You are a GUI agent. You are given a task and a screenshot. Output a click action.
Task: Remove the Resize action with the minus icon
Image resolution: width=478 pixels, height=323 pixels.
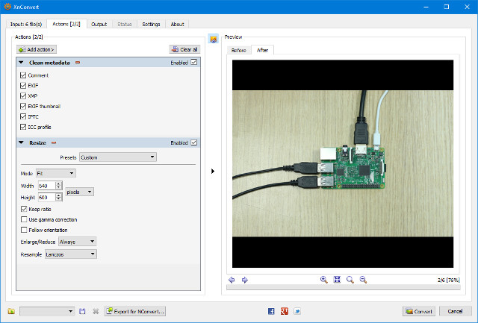click(x=54, y=142)
